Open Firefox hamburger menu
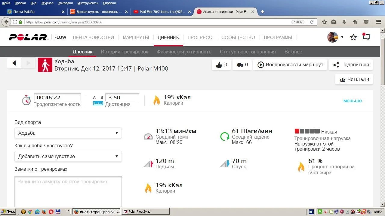This screenshot has width=385, height=216. pyautogui.click(x=379, y=22)
